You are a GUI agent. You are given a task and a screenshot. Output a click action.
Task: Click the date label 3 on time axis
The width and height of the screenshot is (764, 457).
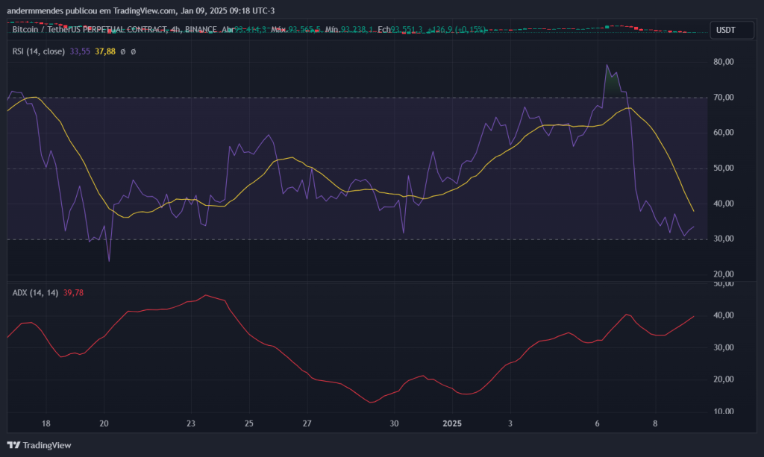point(510,423)
